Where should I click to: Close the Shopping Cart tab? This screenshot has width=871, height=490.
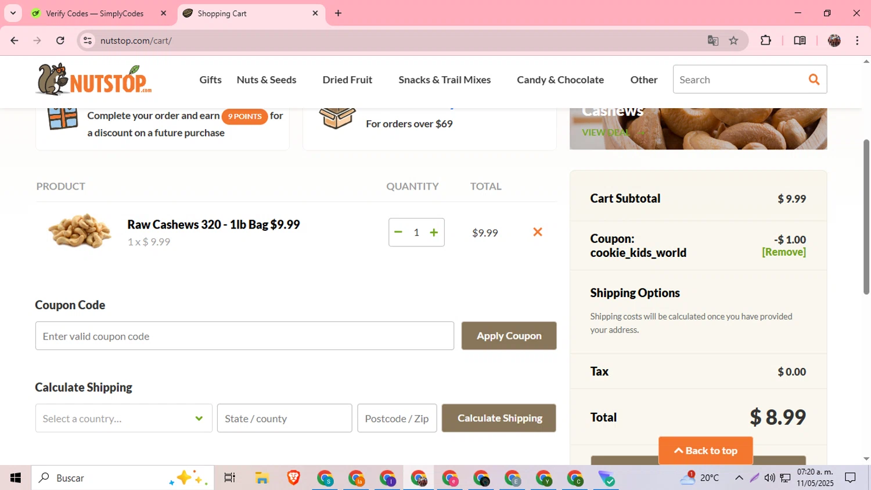315,13
